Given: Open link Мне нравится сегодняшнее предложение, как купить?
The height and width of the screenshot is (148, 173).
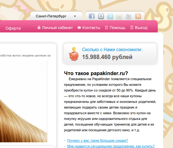Looking at the screenshot, I should [111, 146].
